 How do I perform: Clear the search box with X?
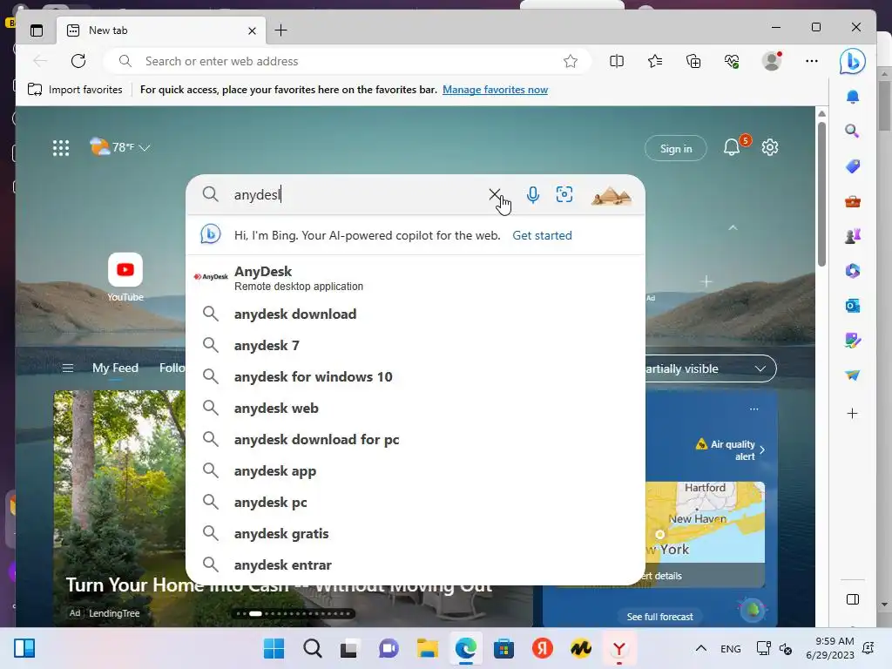495,194
